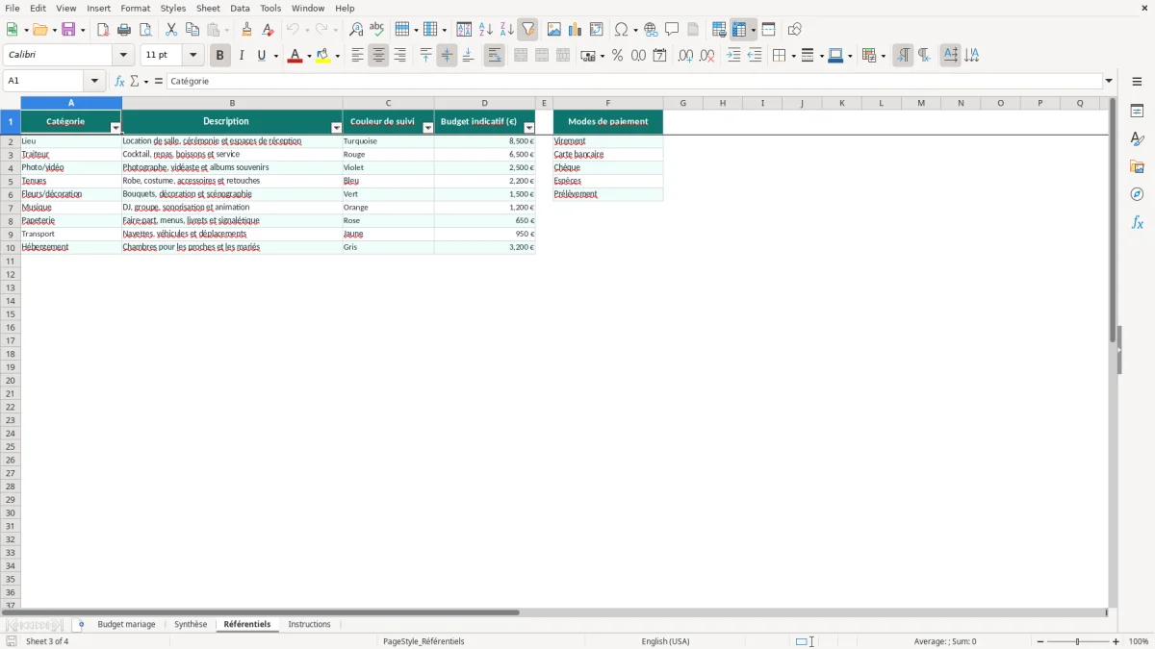Toggle Freeze Rows and Columns
The height and width of the screenshot is (649, 1155).
tap(739, 30)
